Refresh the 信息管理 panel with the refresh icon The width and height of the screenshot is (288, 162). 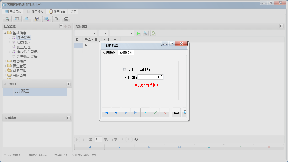pyautogui.click(x=69, y=26)
